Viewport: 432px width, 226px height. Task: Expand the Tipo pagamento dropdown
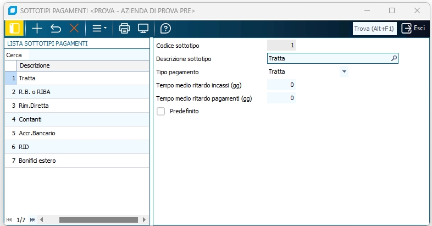click(344, 71)
